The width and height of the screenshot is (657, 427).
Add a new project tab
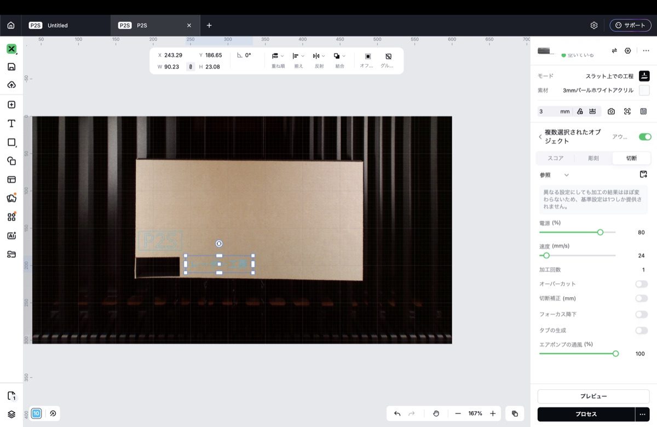point(209,25)
